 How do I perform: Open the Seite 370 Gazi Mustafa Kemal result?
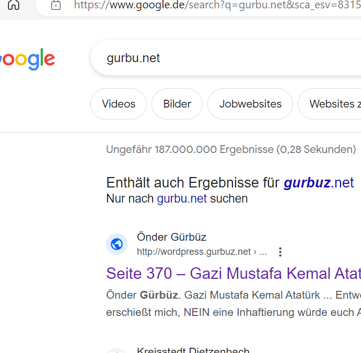tap(234, 274)
